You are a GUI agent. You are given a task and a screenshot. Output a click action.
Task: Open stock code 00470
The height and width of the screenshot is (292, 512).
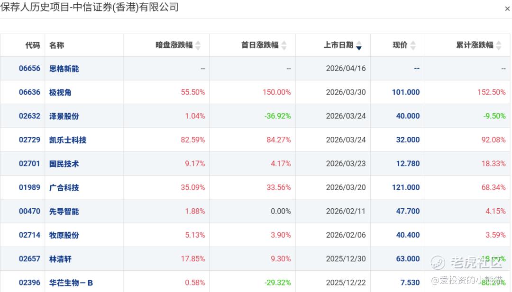click(x=29, y=211)
